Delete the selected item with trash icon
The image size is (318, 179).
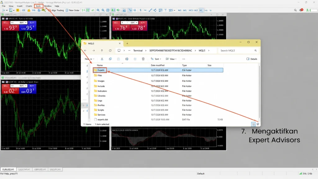(x=143, y=59)
